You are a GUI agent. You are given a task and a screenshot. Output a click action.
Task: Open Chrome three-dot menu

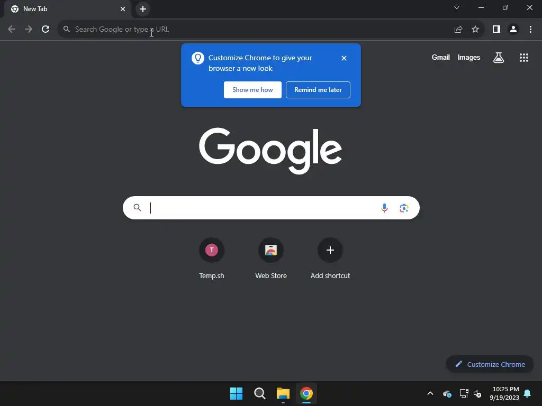[x=530, y=30]
